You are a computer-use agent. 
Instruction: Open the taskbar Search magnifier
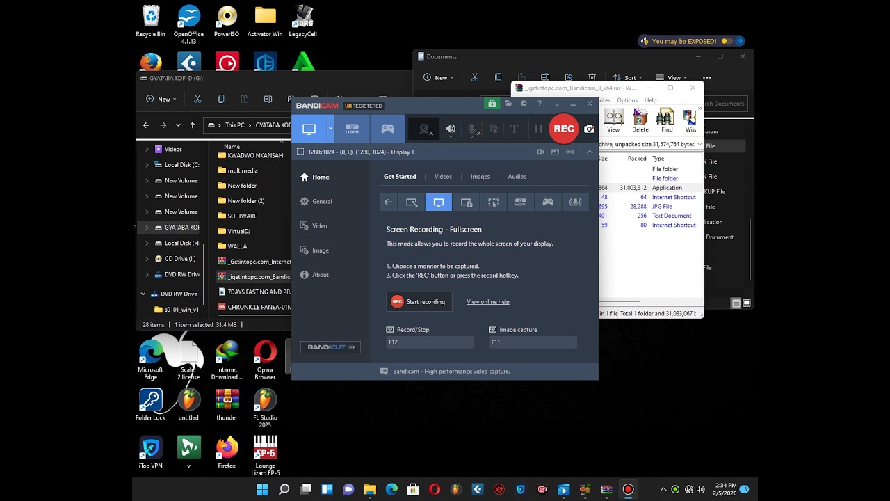[x=284, y=489]
